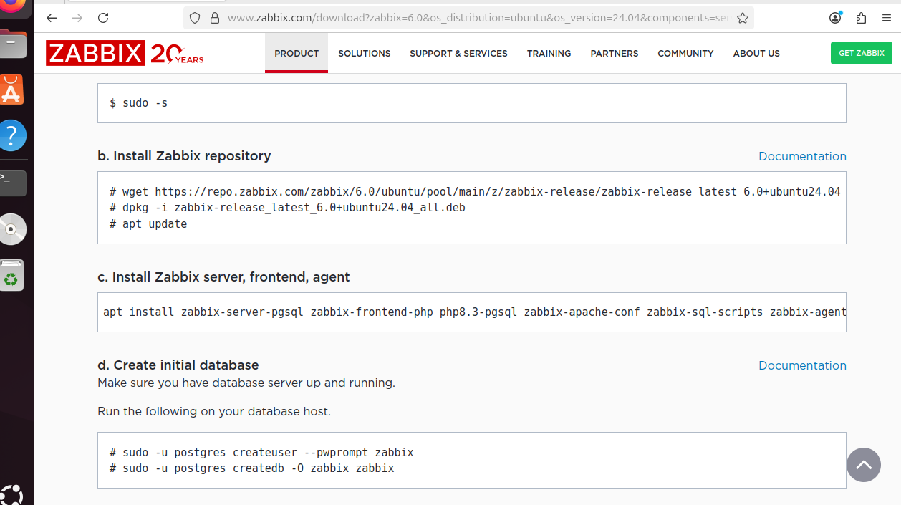This screenshot has width=901, height=505.
Task: Click text 'Run the following on your database host.'
Action: (x=214, y=412)
